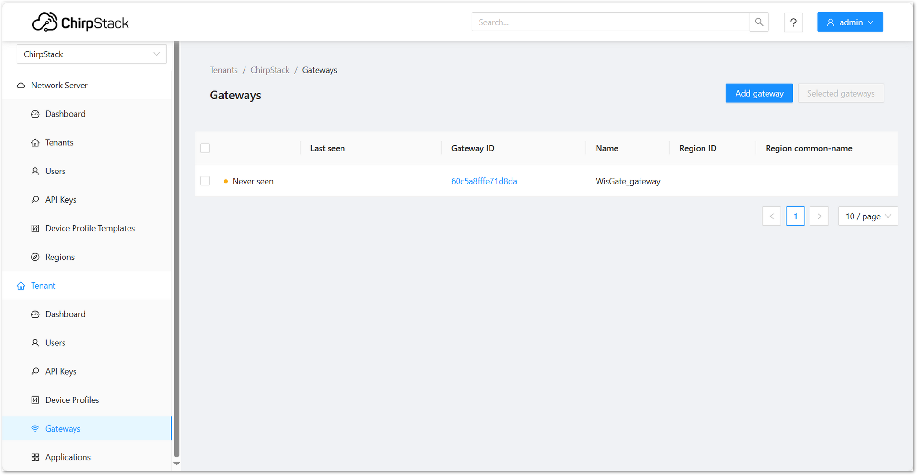Image resolution: width=917 pixels, height=475 pixels.
Task: Collapse the Tenant menu section
Action: 87,285
